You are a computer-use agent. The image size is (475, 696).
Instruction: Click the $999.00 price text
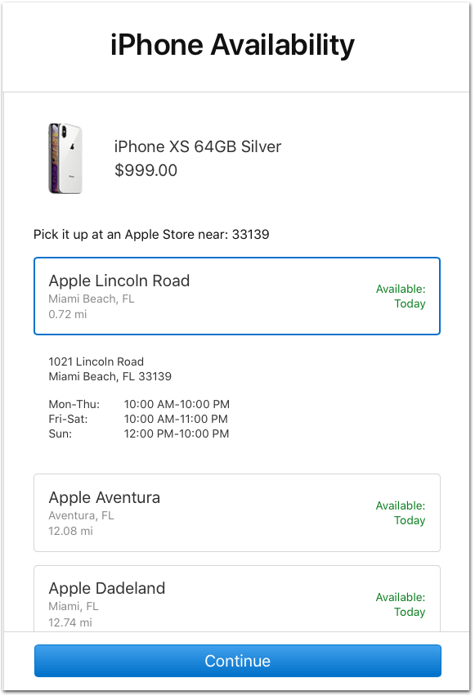point(146,170)
